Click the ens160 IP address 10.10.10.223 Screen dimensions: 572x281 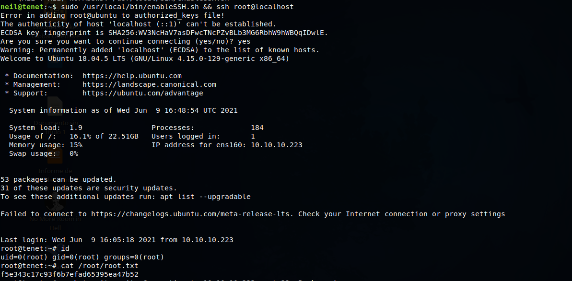(x=276, y=145)
